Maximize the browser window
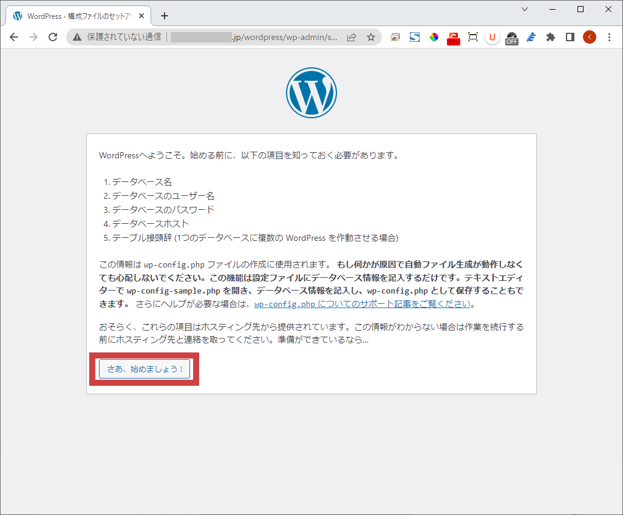This screenshot has height=515, width=623. [580, 9]
